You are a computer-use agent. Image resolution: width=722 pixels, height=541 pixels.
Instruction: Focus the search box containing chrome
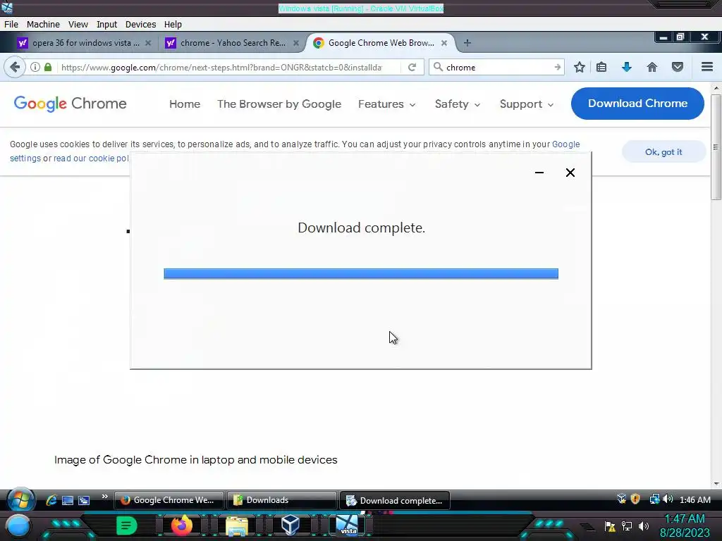point(497,67)
